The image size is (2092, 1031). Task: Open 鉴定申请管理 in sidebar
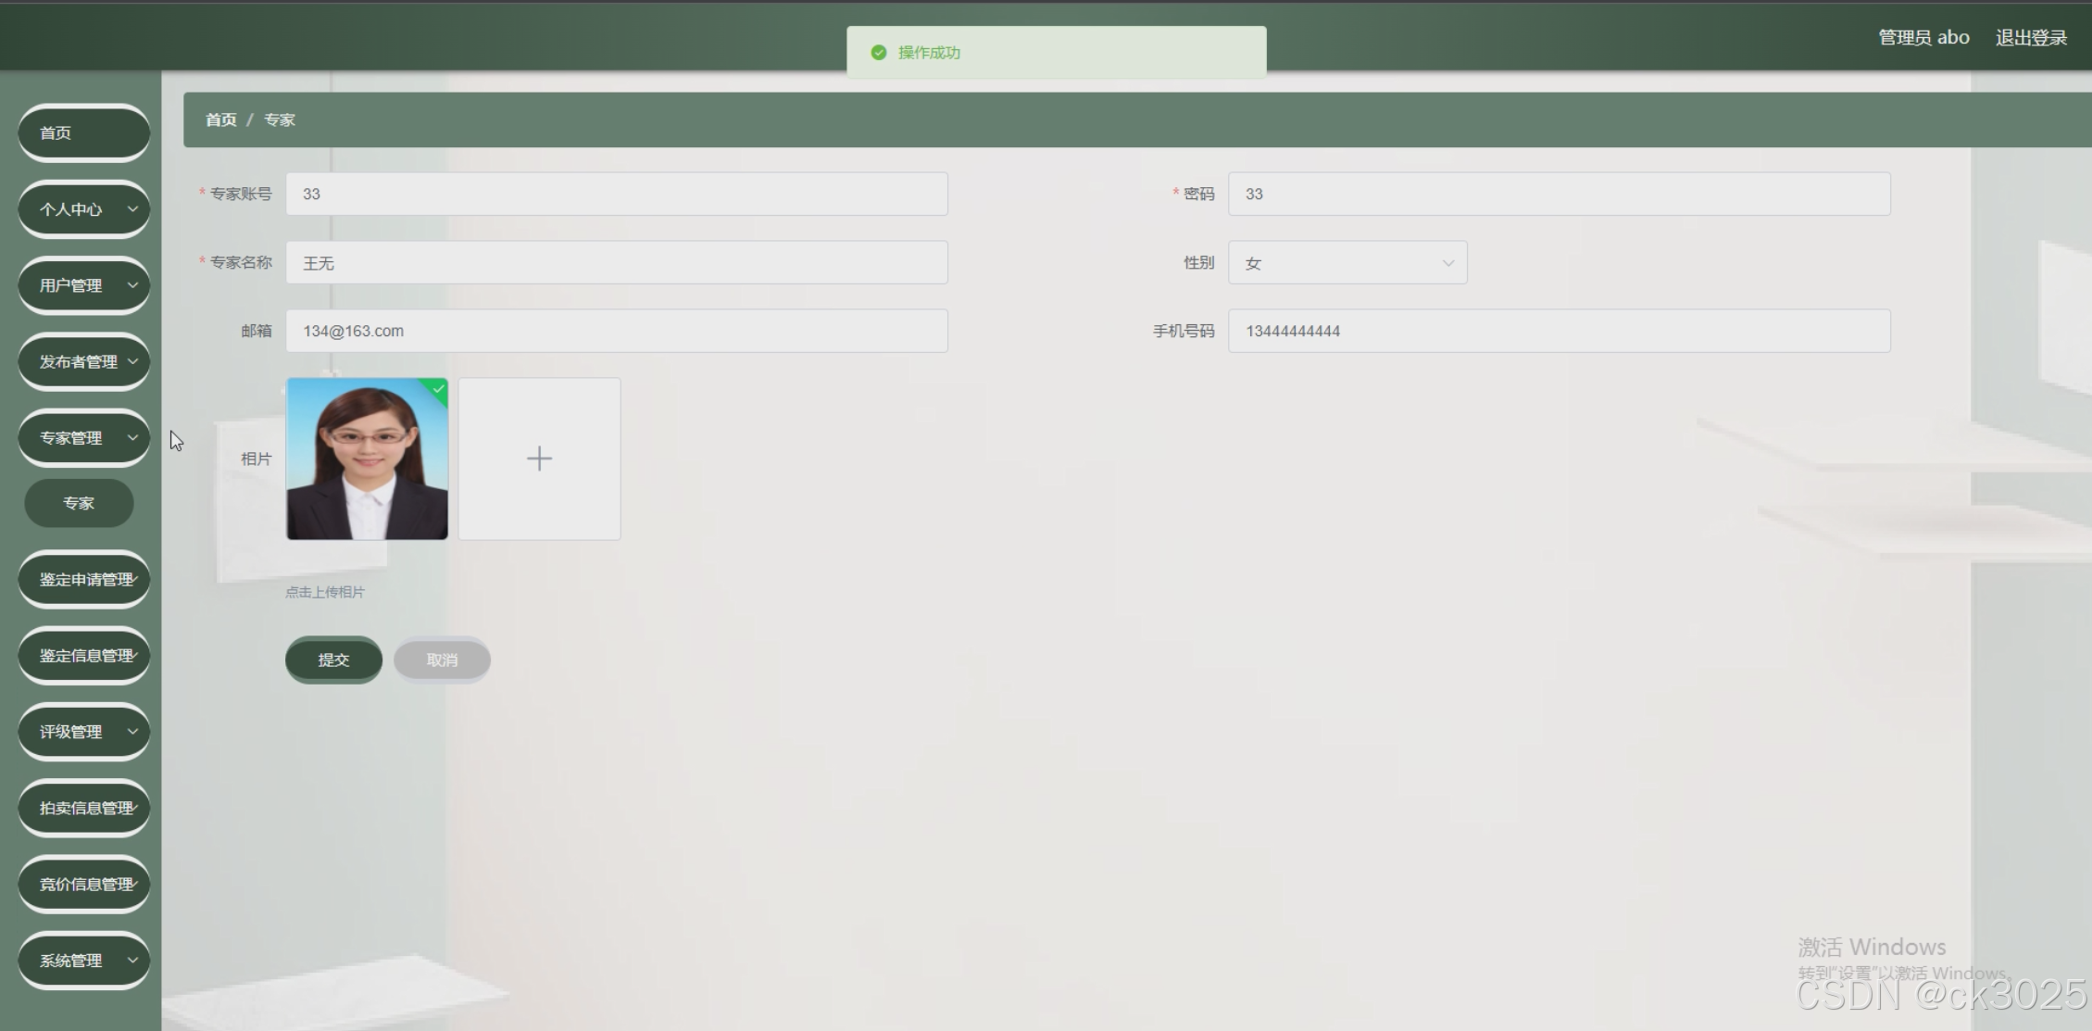(83, 580)
